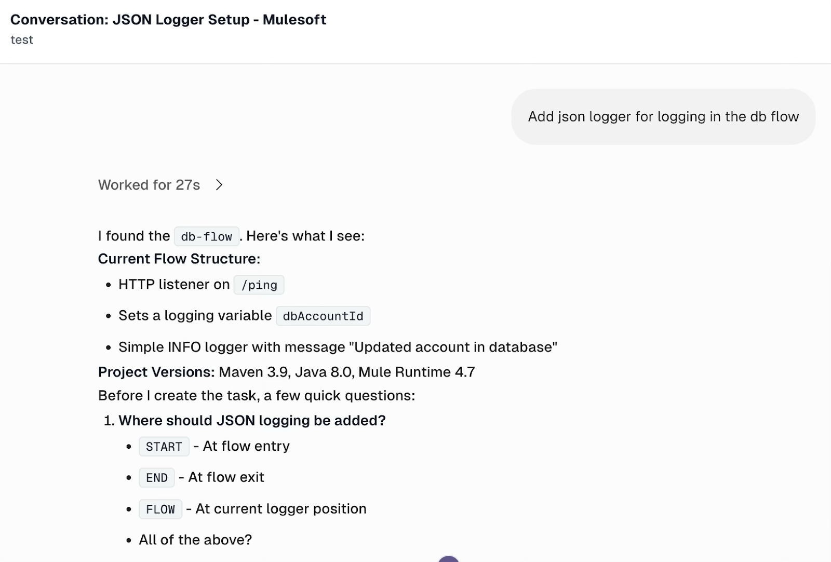The height and width of the screenshot is (562, 831).
Task: Expand the "Worked for 27s" details
Action: point(150,185)
